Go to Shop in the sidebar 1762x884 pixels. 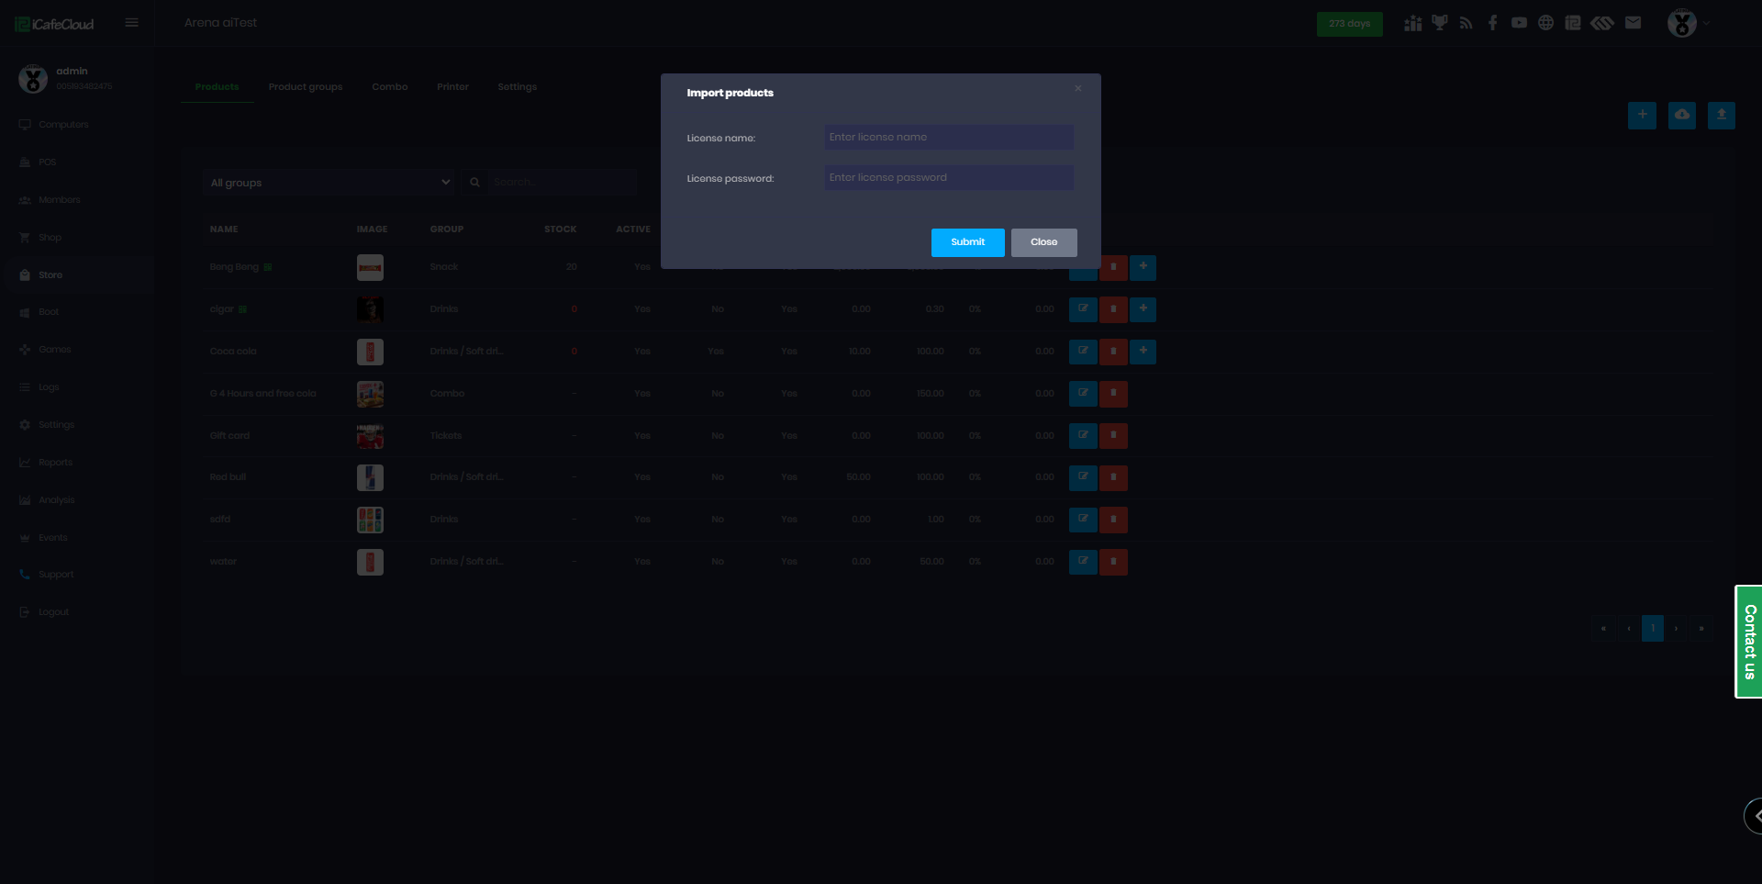point(50,238)
